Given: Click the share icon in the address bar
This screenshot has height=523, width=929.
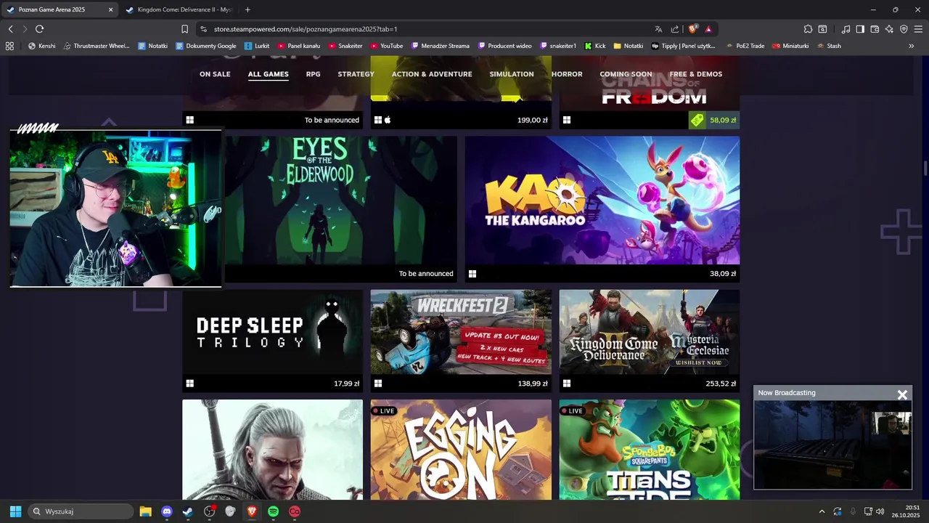Looking at the screenshot, I should (675, 29).
